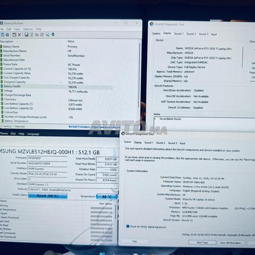Click the properties icon after the copy icon
Screen dimensions: 255x255
(42, 35)
